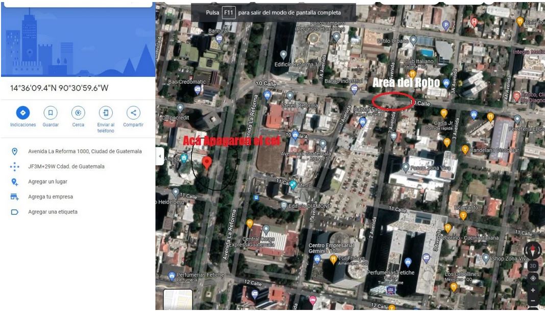Image resolution: width=545 pixels, height=311 pixels.
Task: Click the zoom in plus button
Action: 533,290
